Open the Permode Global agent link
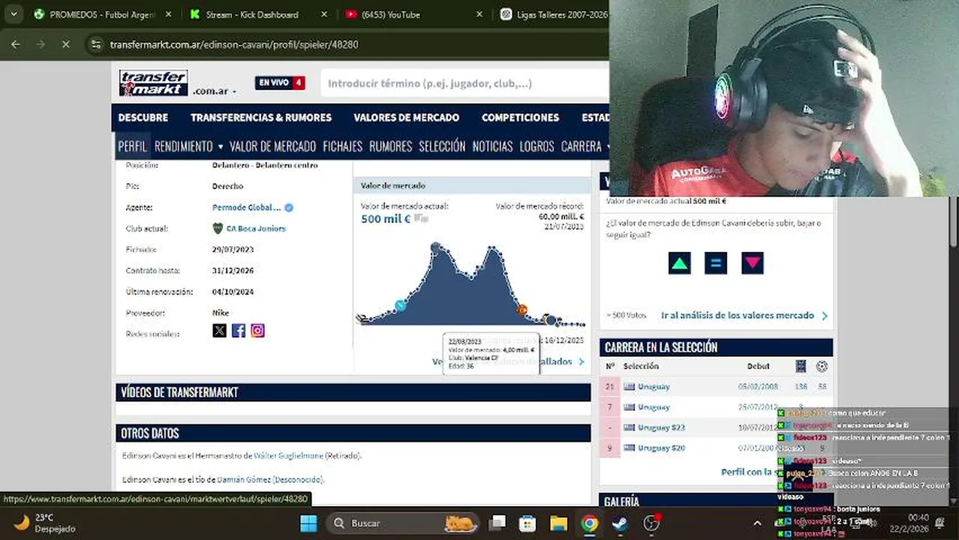Screen dimensions: 959x540 pos(246,208)
